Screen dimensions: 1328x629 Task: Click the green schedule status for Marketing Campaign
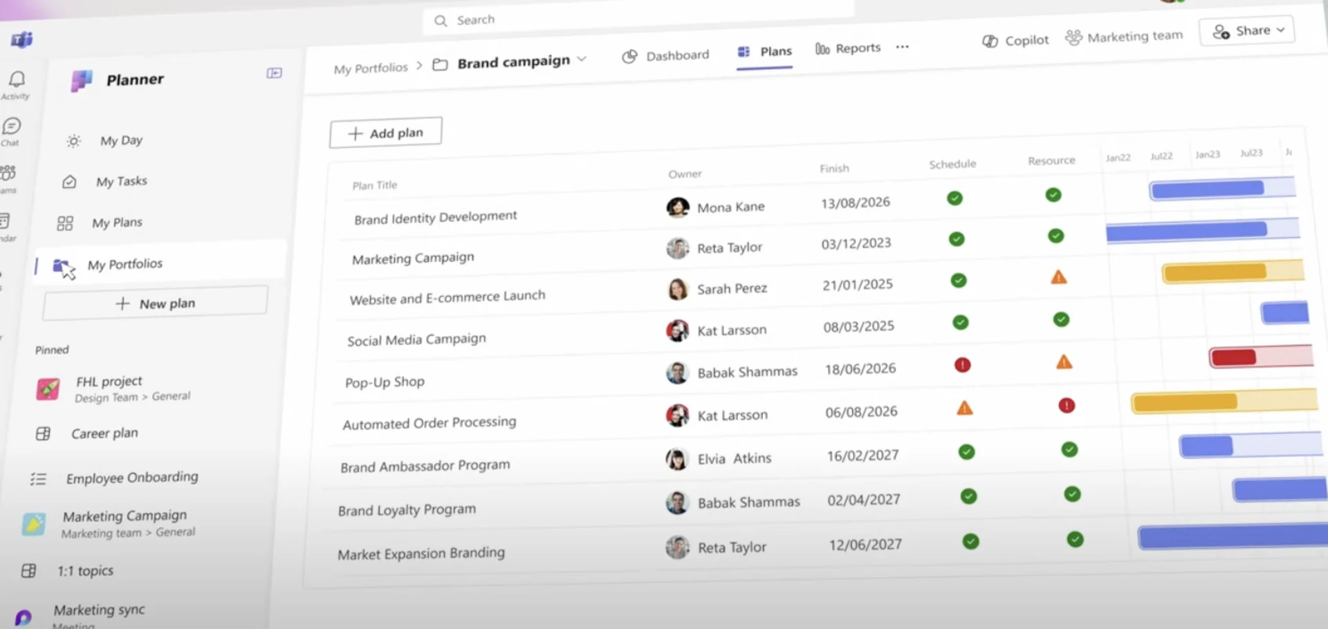click(x=956, y=238)
